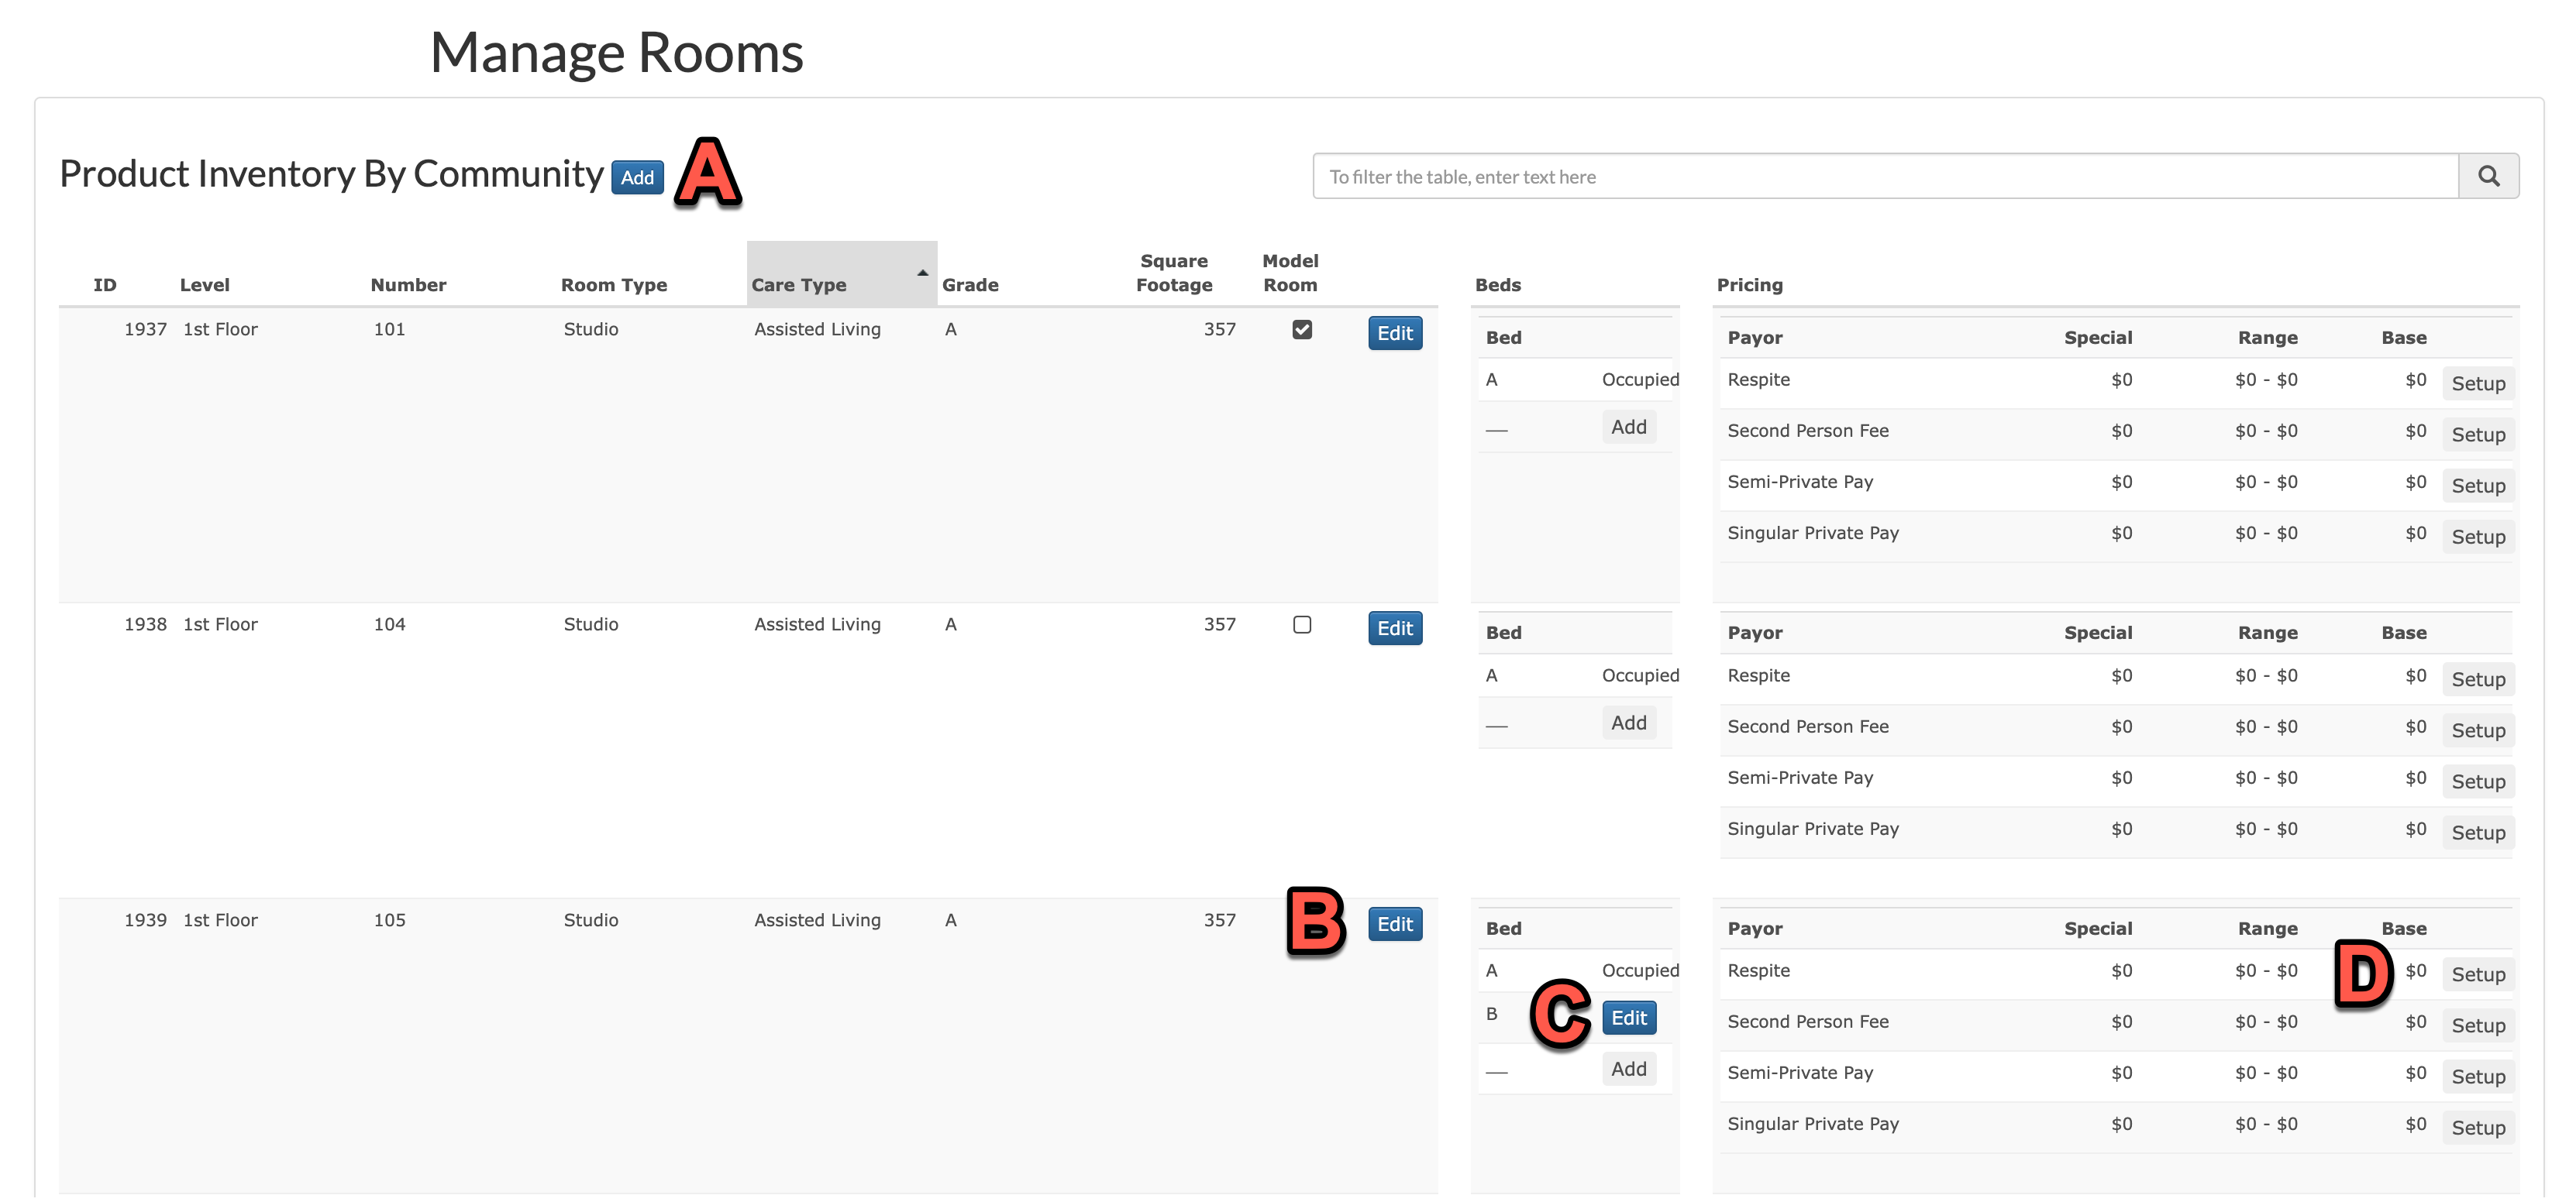Sort by Grade column header

[969, 285]
